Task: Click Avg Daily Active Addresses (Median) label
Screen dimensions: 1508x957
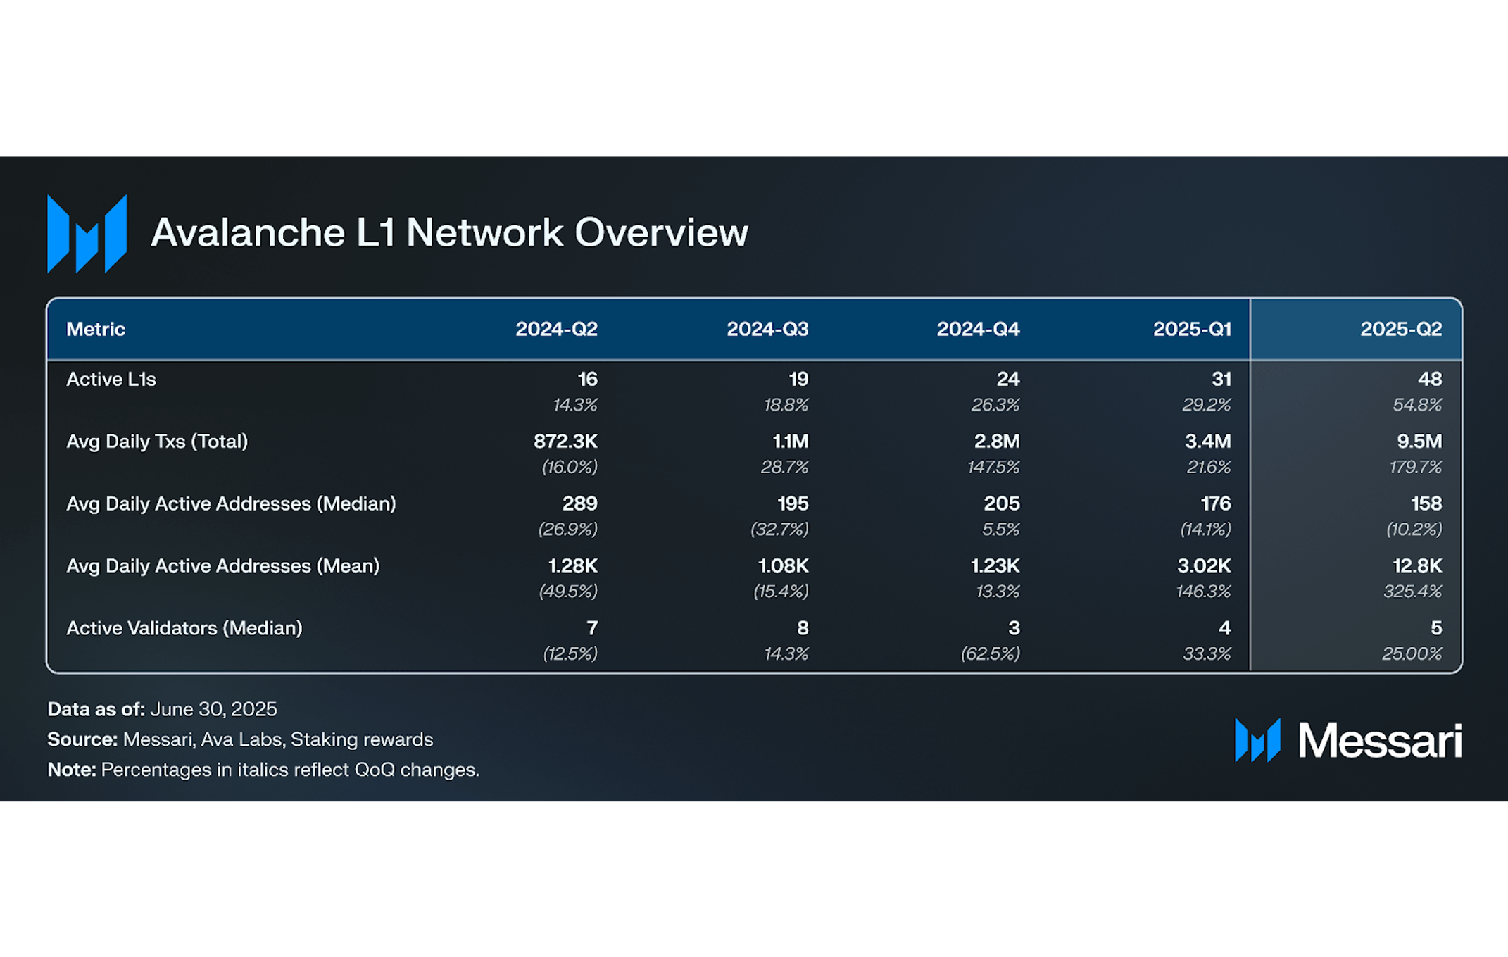Action: 231,503
